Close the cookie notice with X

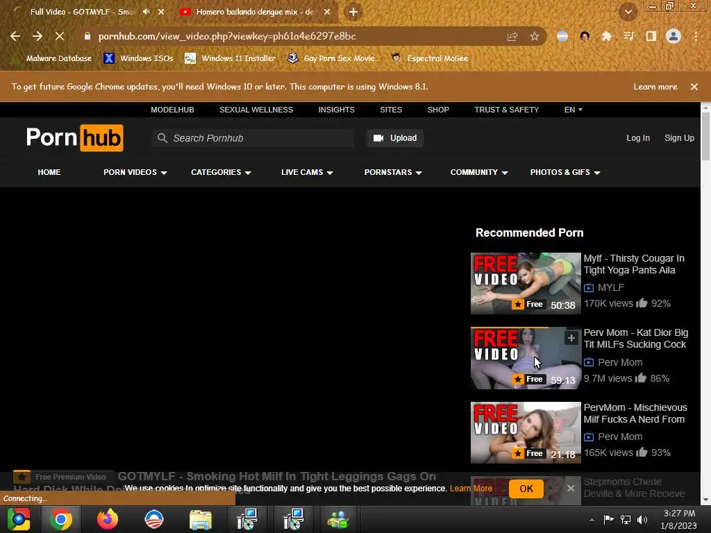pyautogui.click(x=571, y=488)
